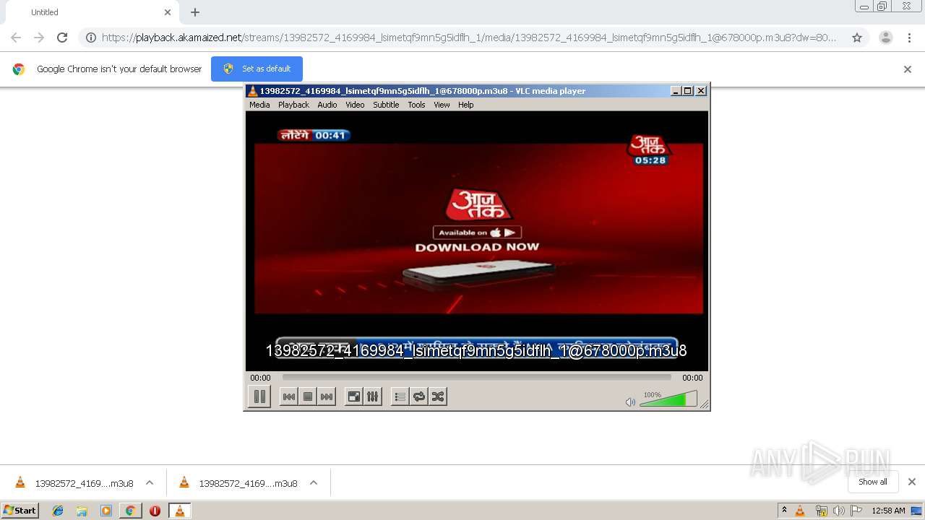Image resolution: width=925 pixels, height=520 pixels.
Task: Click Set as default button
Action: click(x=257, y=69)
